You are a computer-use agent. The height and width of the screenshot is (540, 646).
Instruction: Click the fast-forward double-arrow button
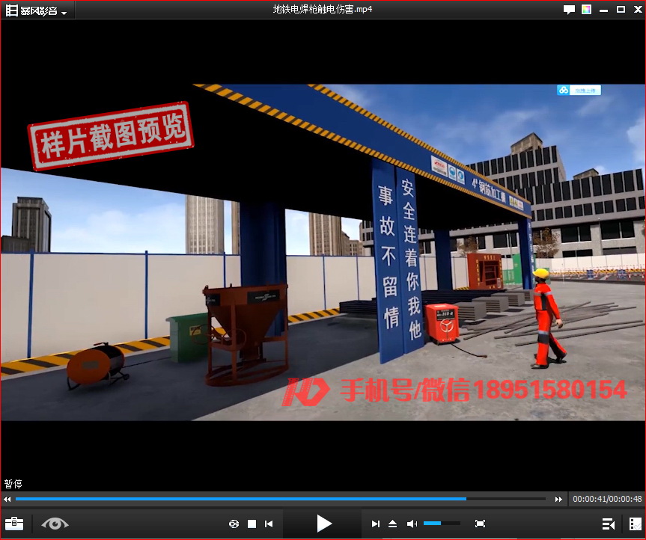tap(558, 499)
